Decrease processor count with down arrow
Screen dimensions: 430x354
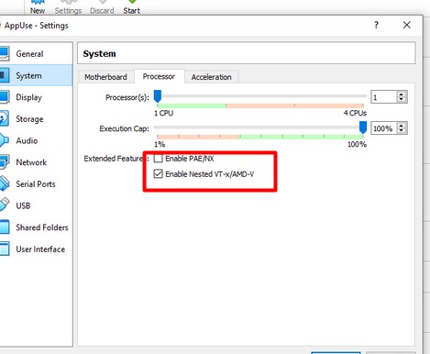pyautogui.click(x=402, y=100)
